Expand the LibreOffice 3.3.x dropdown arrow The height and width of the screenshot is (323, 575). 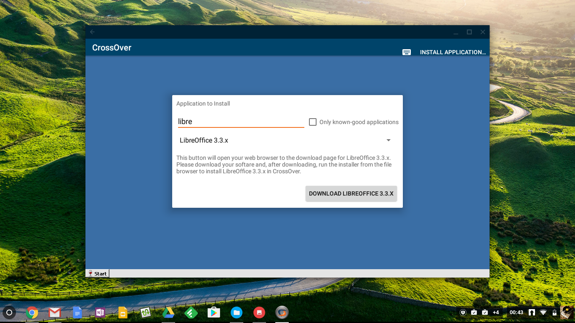coord(389,140)
